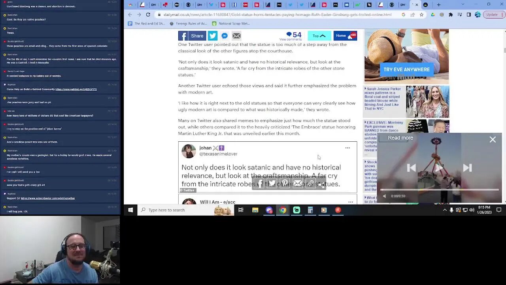506x285 pixels.
Task: Open @texasanimelover profile handle
Action: pos(218,154)
